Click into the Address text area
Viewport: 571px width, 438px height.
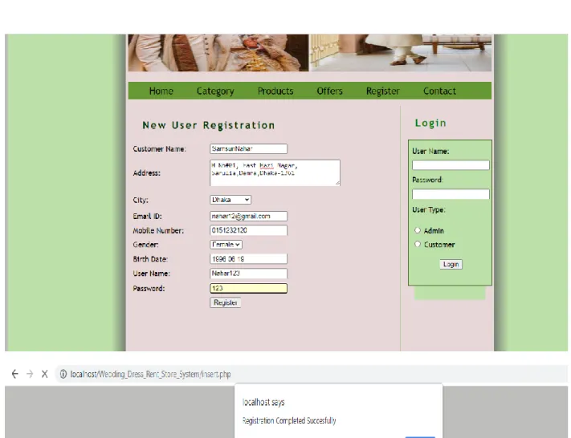point(275,172)
